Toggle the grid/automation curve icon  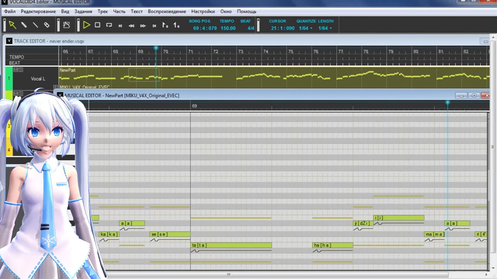click(66, 25)
